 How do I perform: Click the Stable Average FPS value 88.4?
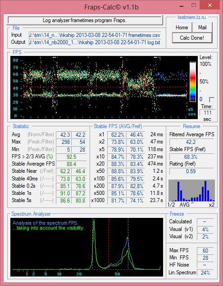click(x=71, y=164)
